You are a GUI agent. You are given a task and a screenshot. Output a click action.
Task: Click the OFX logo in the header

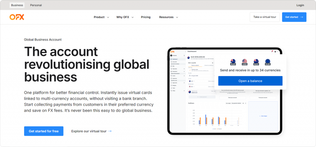[17, 17]
